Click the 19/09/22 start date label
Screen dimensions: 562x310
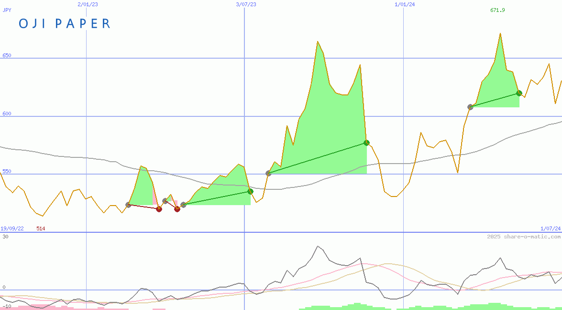click(x=12, y=228)
